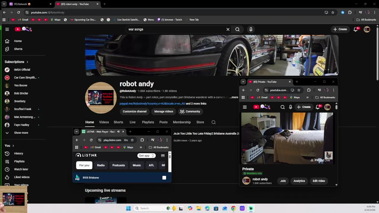
Task: Open Chrome three-dot menu in LiSTNR window
Action: (167, 140)
